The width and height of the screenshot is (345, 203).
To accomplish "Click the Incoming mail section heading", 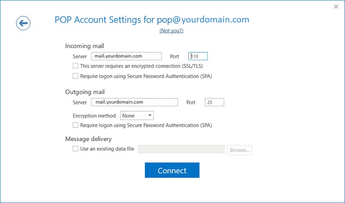I will coord(85,46).
